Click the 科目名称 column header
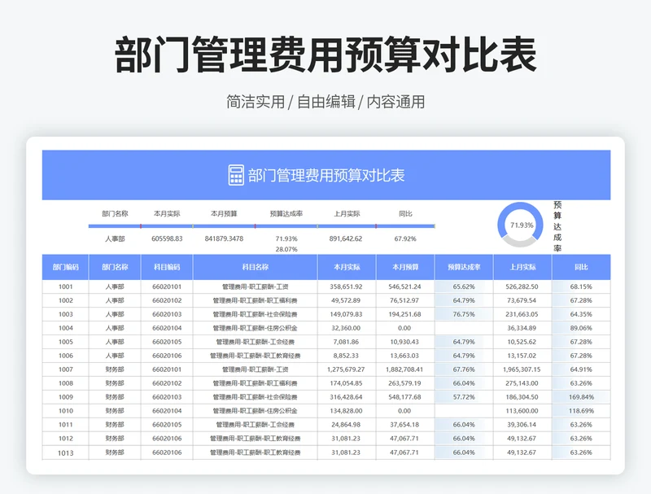Viewport: 651px width, 494px height. pos(255,267)
